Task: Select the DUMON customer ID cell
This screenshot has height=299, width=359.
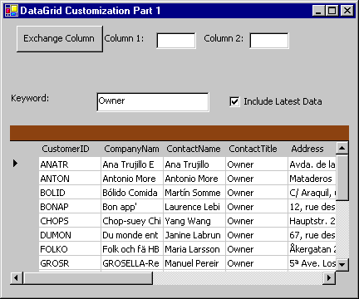Action: [x=70, y=235]
